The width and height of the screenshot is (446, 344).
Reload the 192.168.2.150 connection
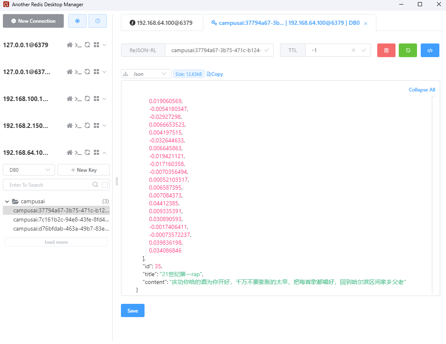pos(87,125)
